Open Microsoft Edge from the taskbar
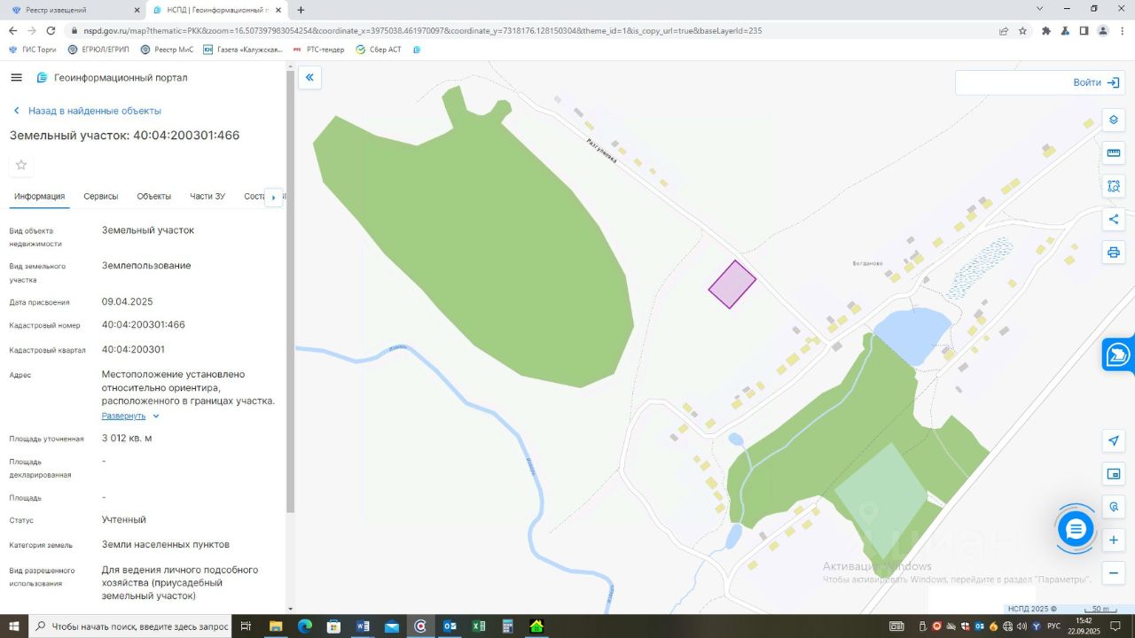 (x=305, y=626)
